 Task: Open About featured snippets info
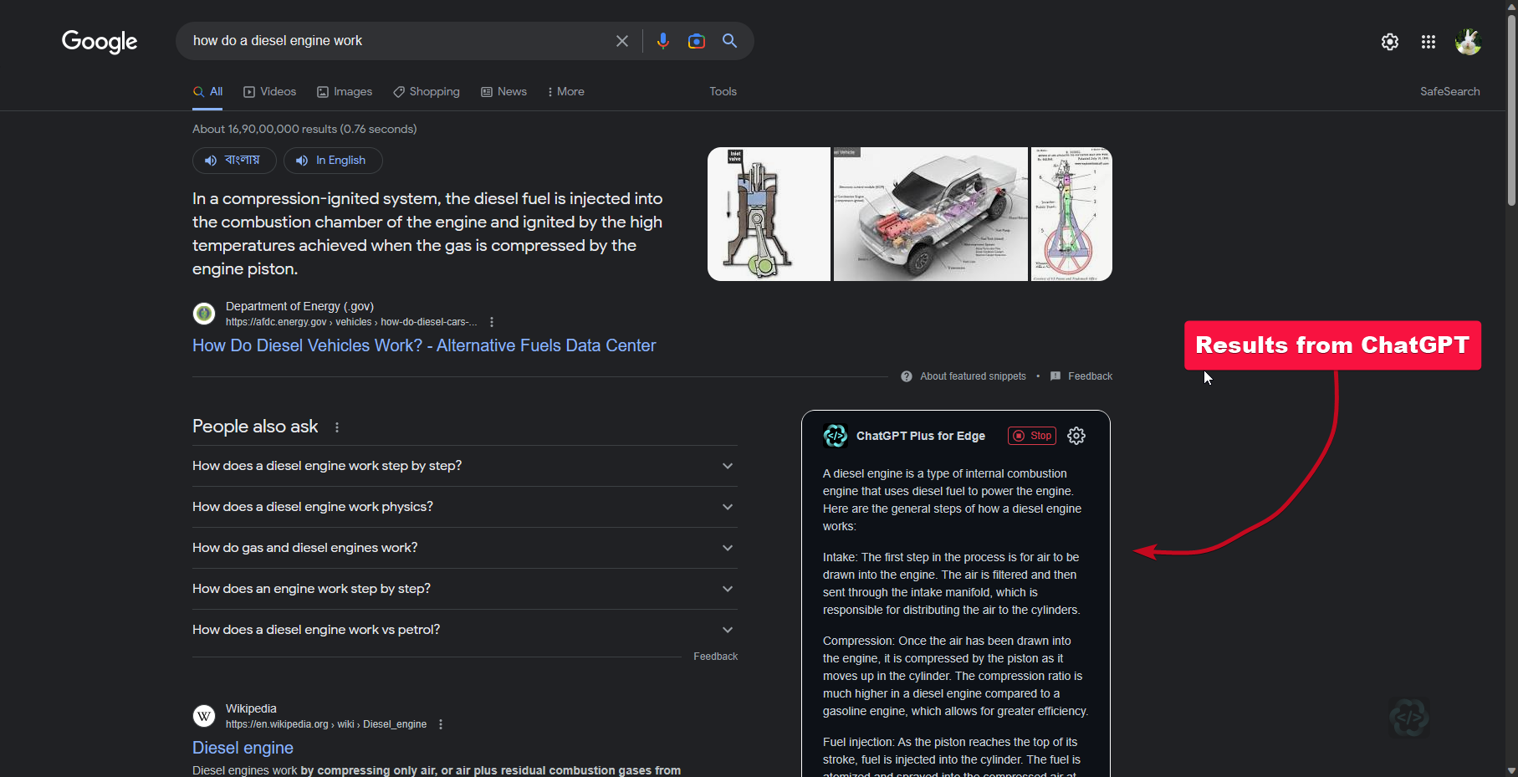click(x=963, y=376)
